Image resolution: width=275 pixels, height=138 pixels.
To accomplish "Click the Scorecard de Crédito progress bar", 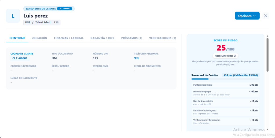I will click(225, 79).
